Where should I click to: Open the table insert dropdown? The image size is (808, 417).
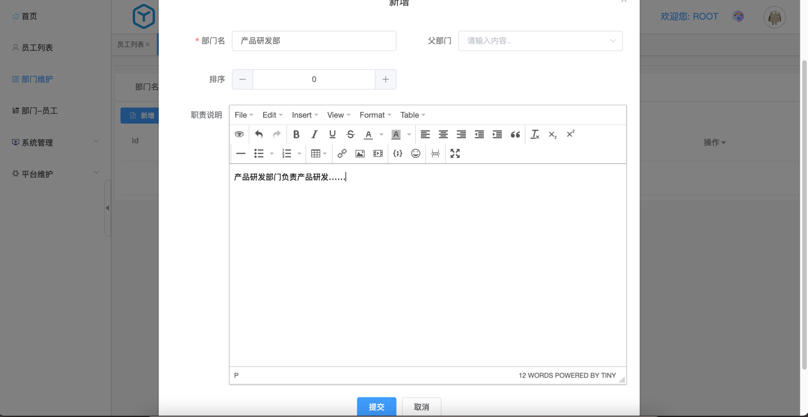click(x=318, y=154)
